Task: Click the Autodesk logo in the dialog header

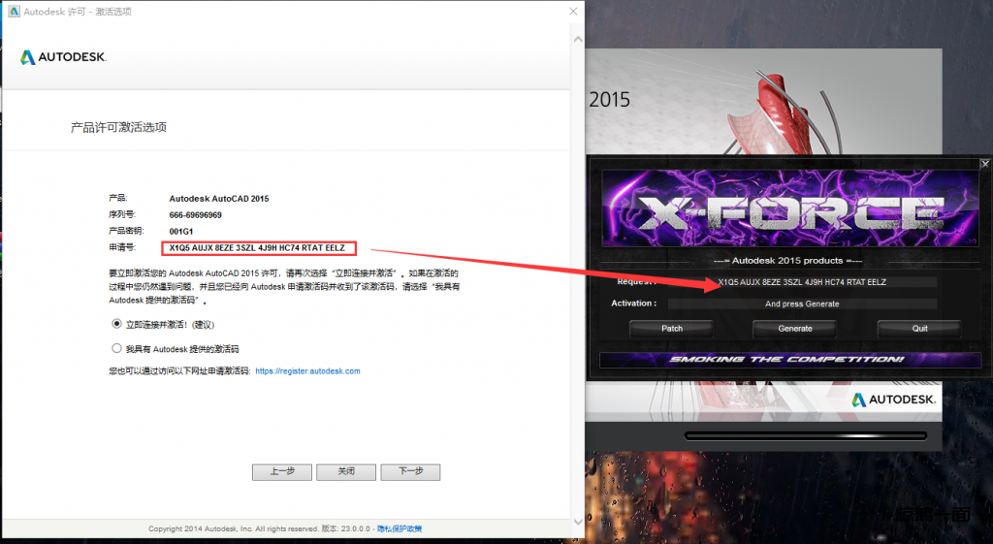Action: [63, 57]
